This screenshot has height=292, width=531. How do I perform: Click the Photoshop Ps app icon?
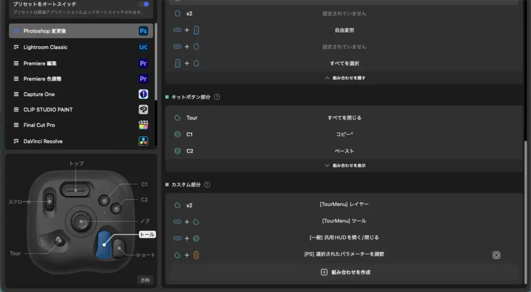(143, 31)
